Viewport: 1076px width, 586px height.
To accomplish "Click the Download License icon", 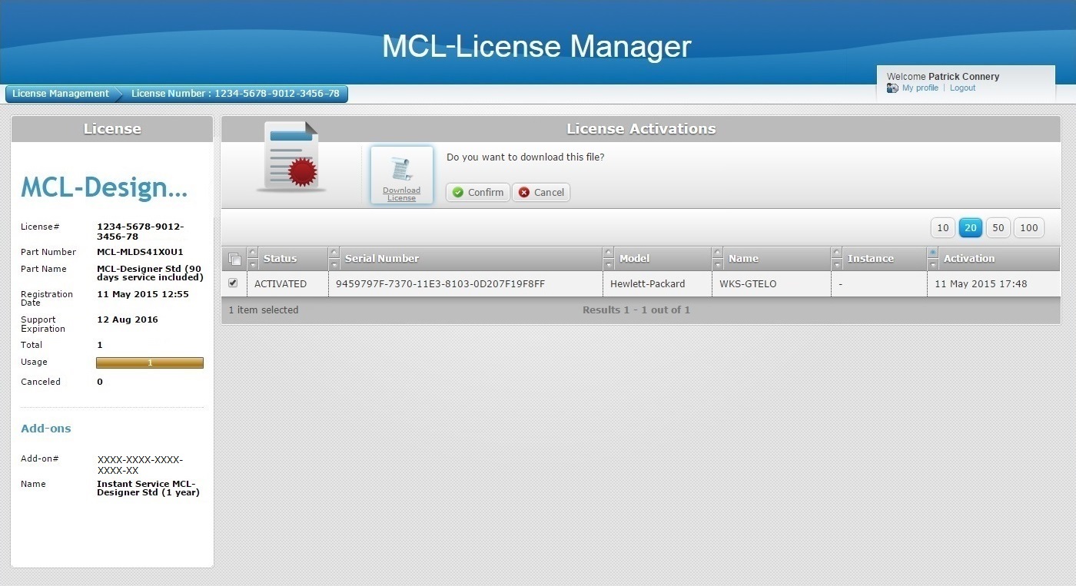I will click(401, 175).
